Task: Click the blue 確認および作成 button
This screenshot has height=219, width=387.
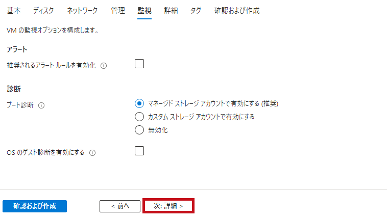Action: coord(35,206)
